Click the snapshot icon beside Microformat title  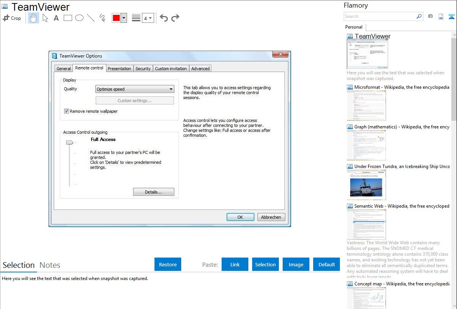[350, 87]
